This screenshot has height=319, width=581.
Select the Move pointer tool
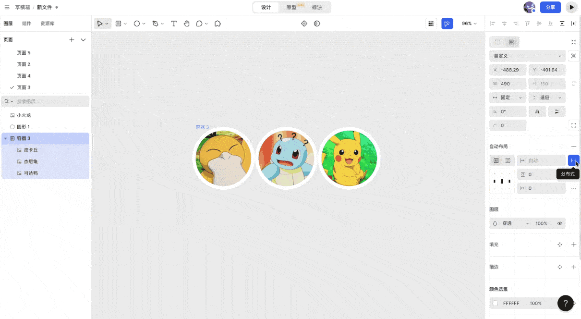pos(100,24)
